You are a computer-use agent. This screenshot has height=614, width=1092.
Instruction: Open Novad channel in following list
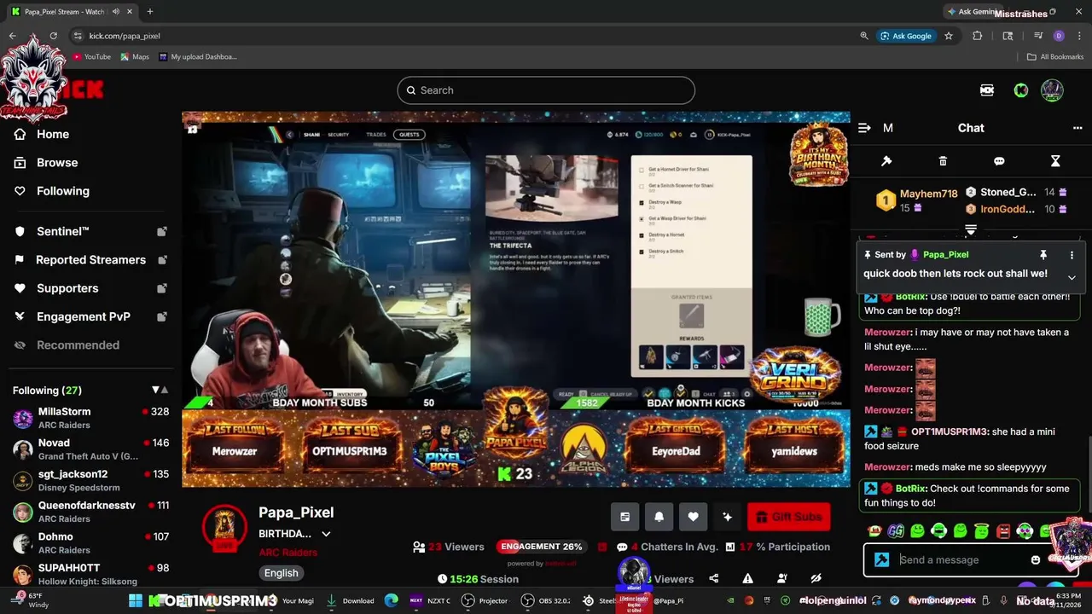[90, 449]
